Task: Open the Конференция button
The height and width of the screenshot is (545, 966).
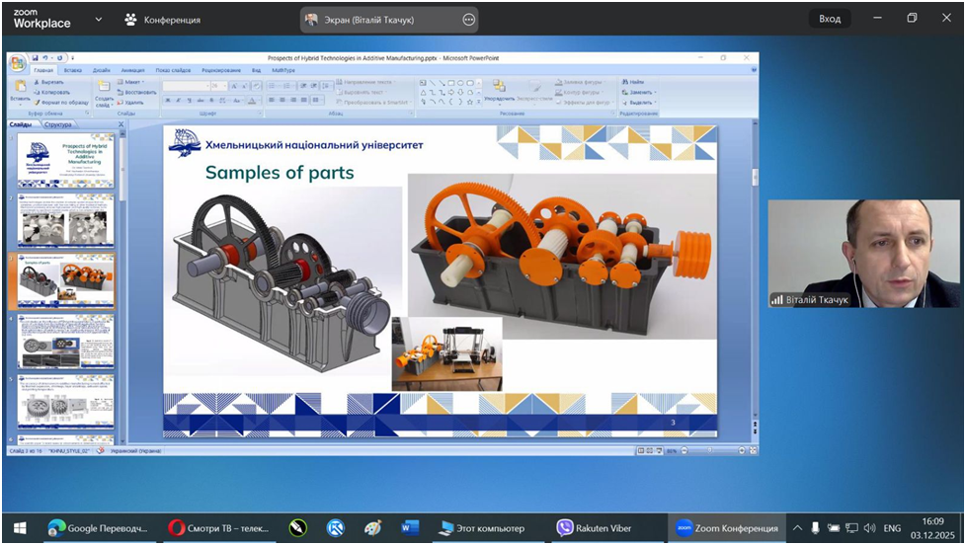Action: click(162, 20)
